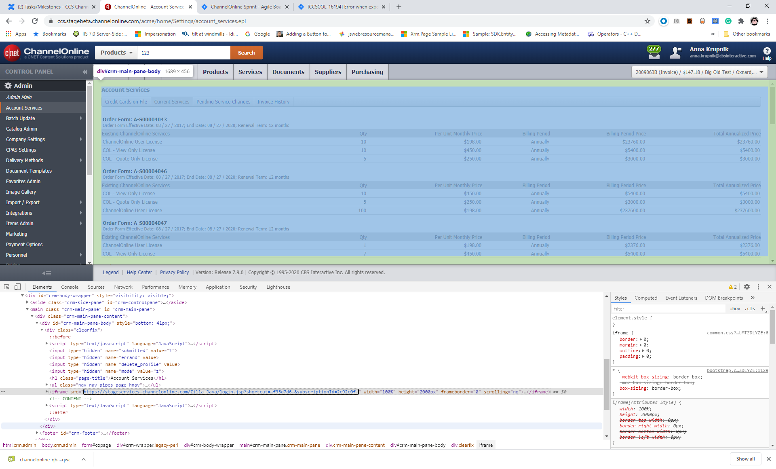Toggle the :hov element state panel
The width and height of the screenshot is (776, 469).
pyautogui.click(x=735, y=308)
